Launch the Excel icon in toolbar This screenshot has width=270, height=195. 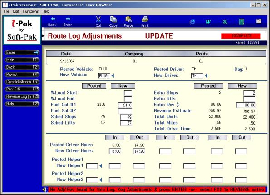tap(225, 22)
